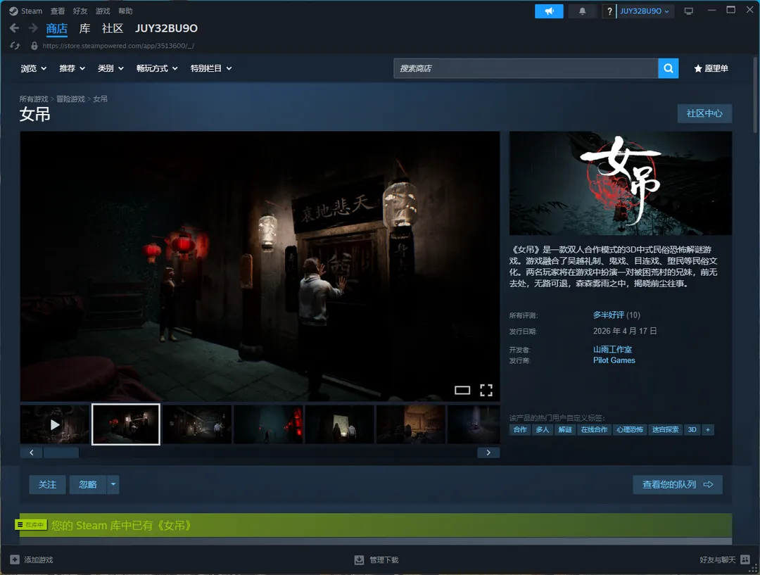Open the announcements megaphone button
Image resolution: width=760 pixels, height=575 pixels.
(x=549, y=11)
